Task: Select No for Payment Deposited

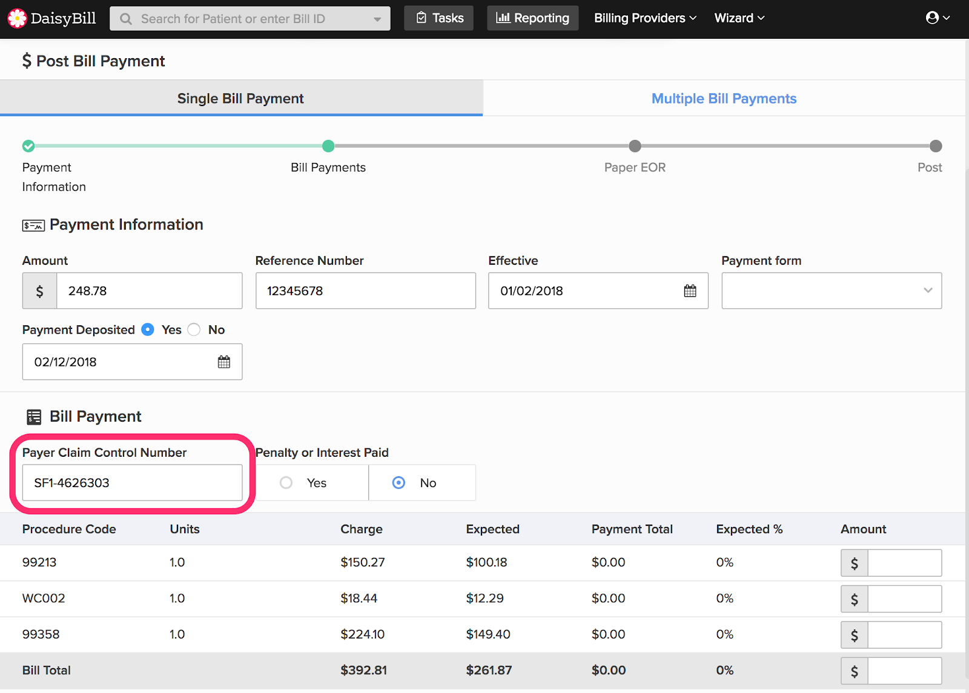Action: pyautogui.click(x=194, y=330)
